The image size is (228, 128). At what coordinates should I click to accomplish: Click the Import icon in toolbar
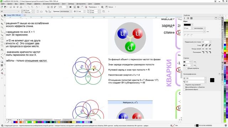(48, 7)
